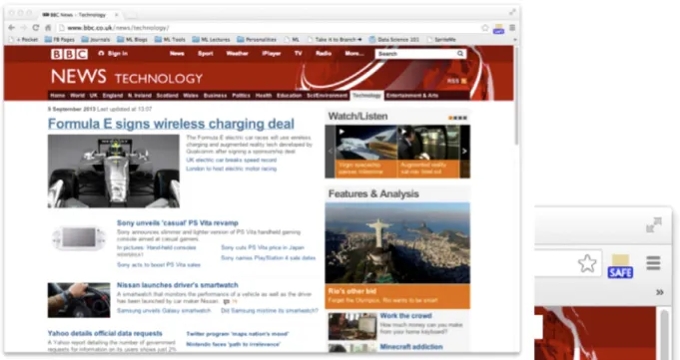The image size is (680, 360).
Task: Select the BBC News - Technology browser tab
Action: tap(77, 15)
